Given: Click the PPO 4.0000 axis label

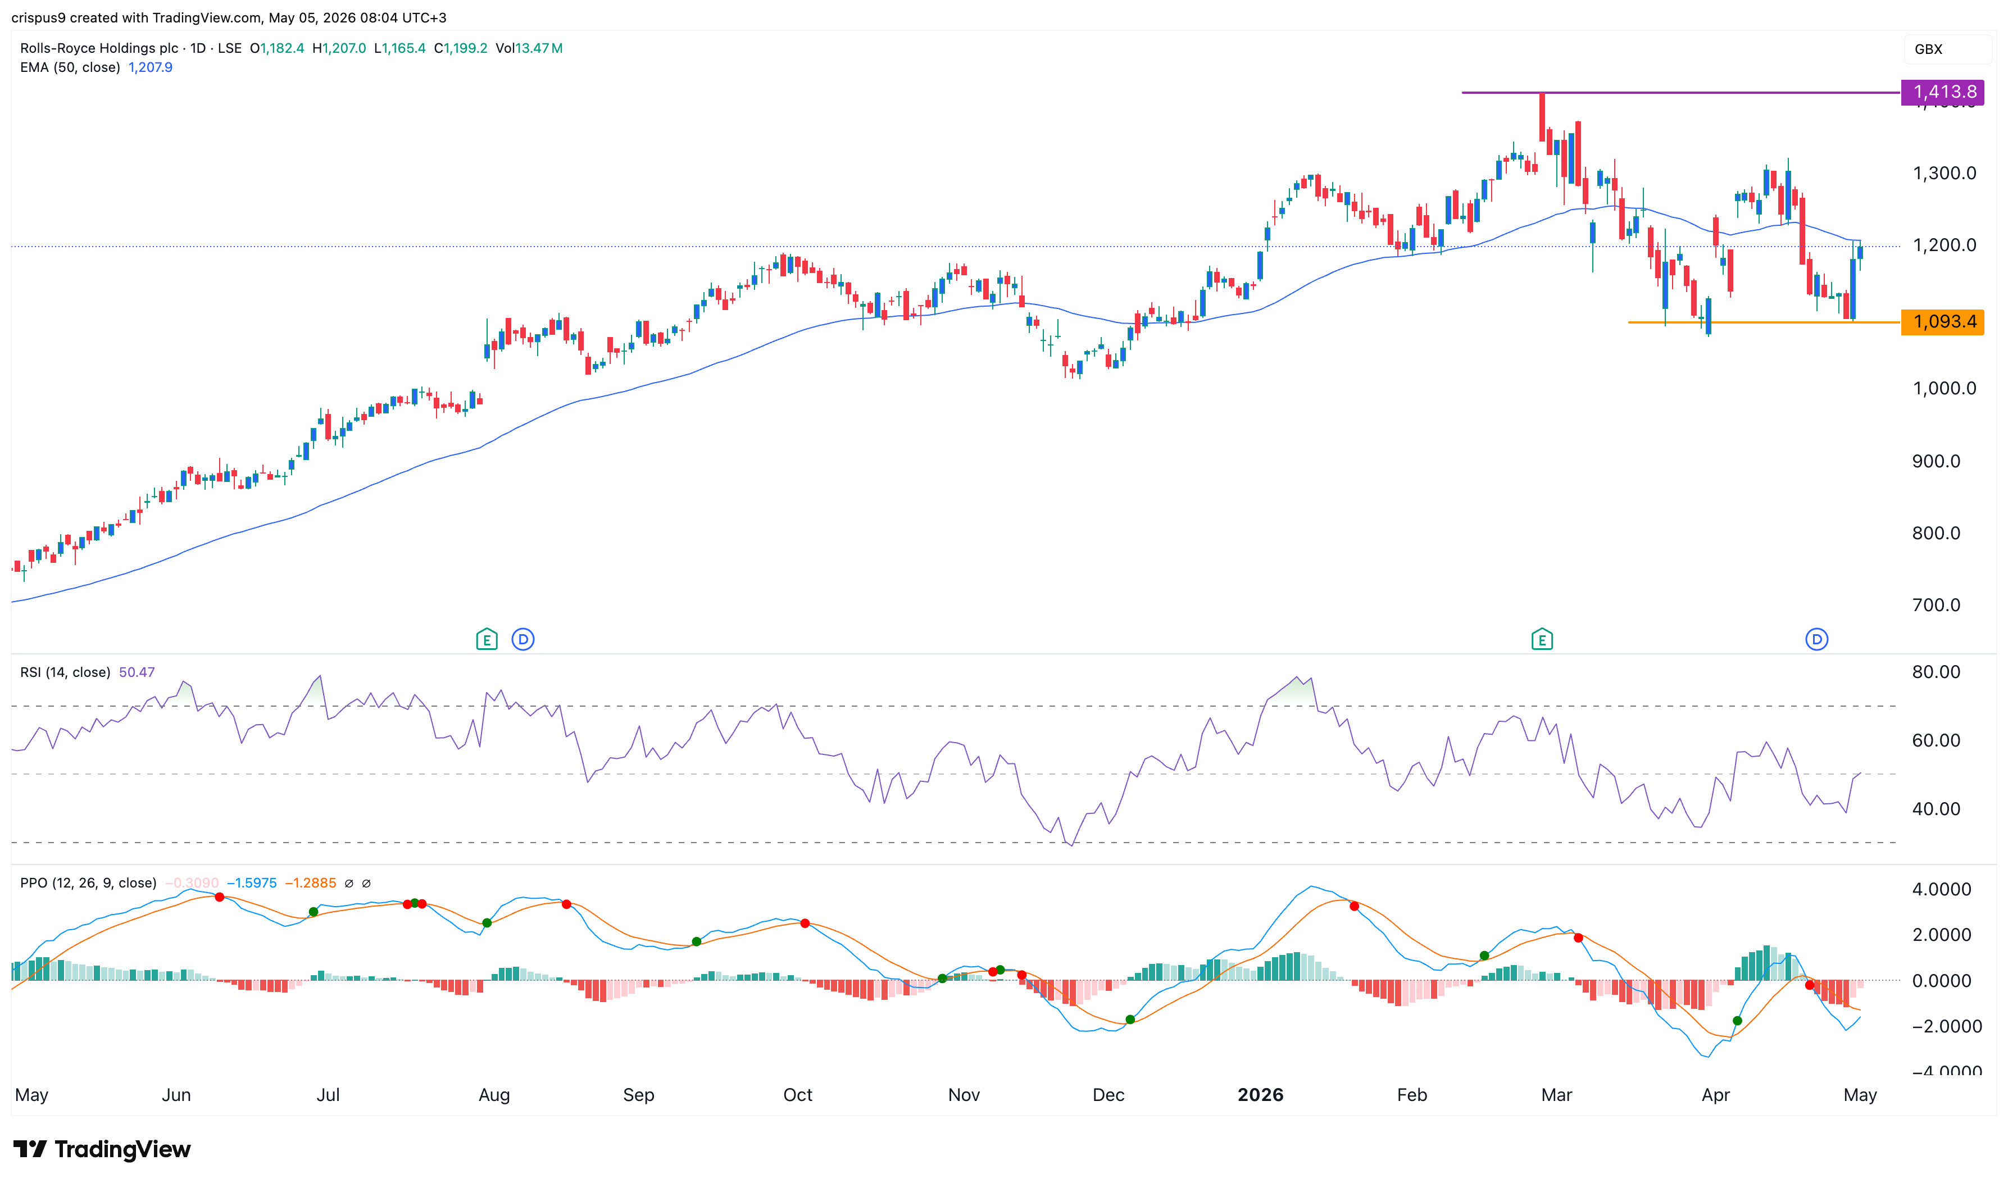Looking at the screenshot, I should 1942,890.
